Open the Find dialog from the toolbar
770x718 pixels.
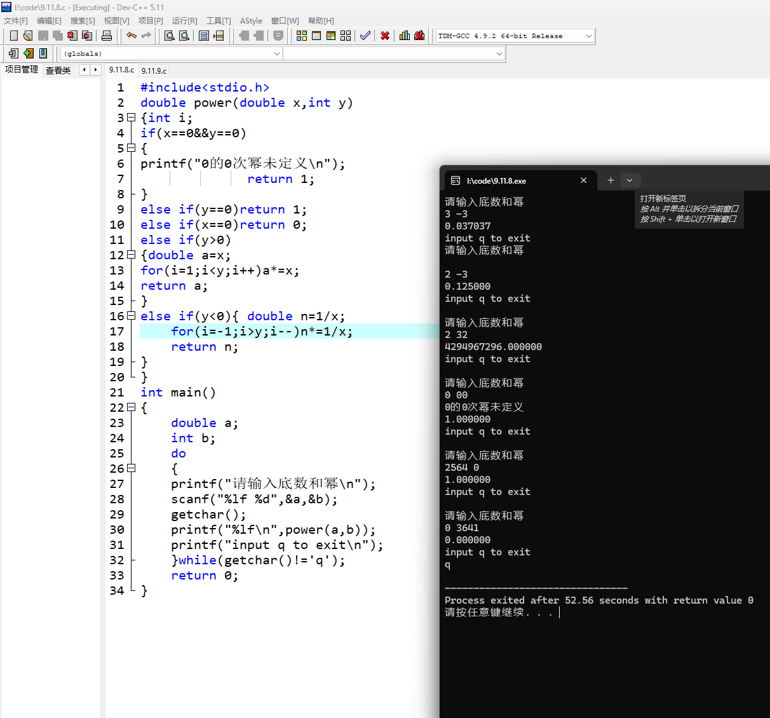[170, 36]
